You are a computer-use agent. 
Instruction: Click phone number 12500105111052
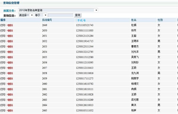point(85,110)
